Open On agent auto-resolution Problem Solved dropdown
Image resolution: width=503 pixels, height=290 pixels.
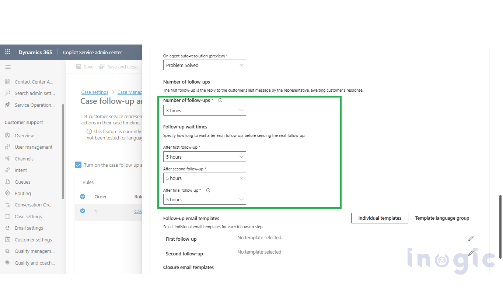click(x=205, y=65)
